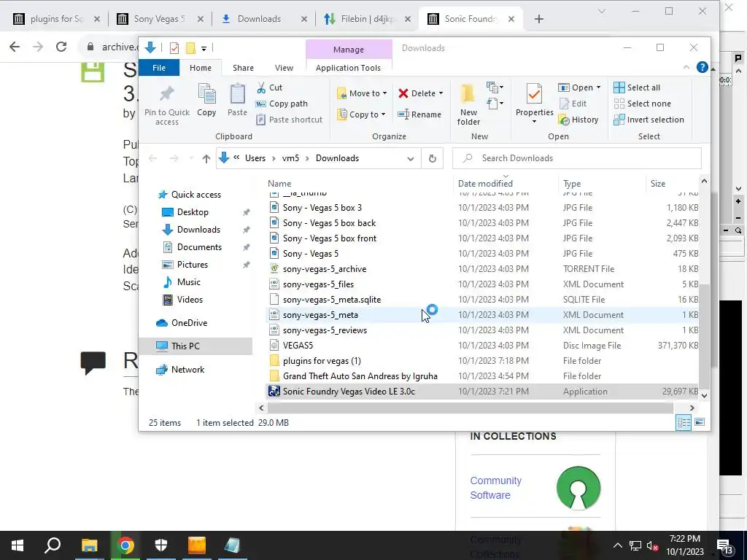
Task: Click the Up one level arrow
Action: [206, 158]
